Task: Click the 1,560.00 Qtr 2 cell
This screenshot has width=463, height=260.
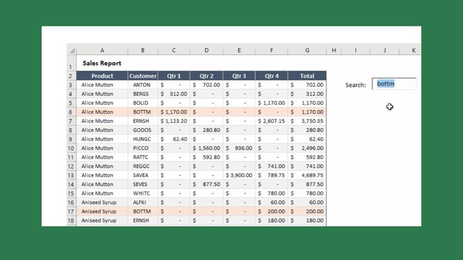Action: [x=206, y=148]
